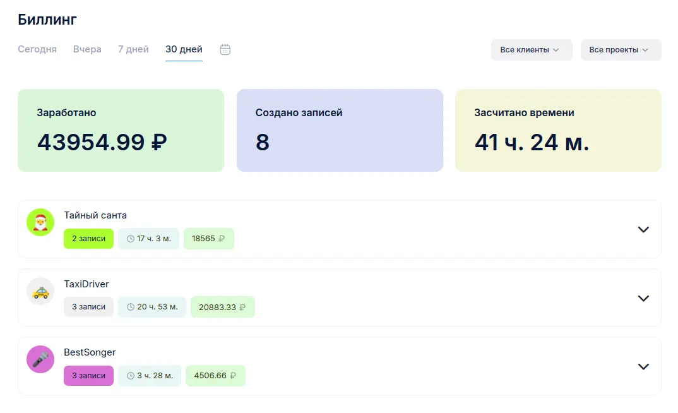This screenshot has width=678, height=413.
Task: Open the calendar date picker icon
Action: (x=225, y=50)
